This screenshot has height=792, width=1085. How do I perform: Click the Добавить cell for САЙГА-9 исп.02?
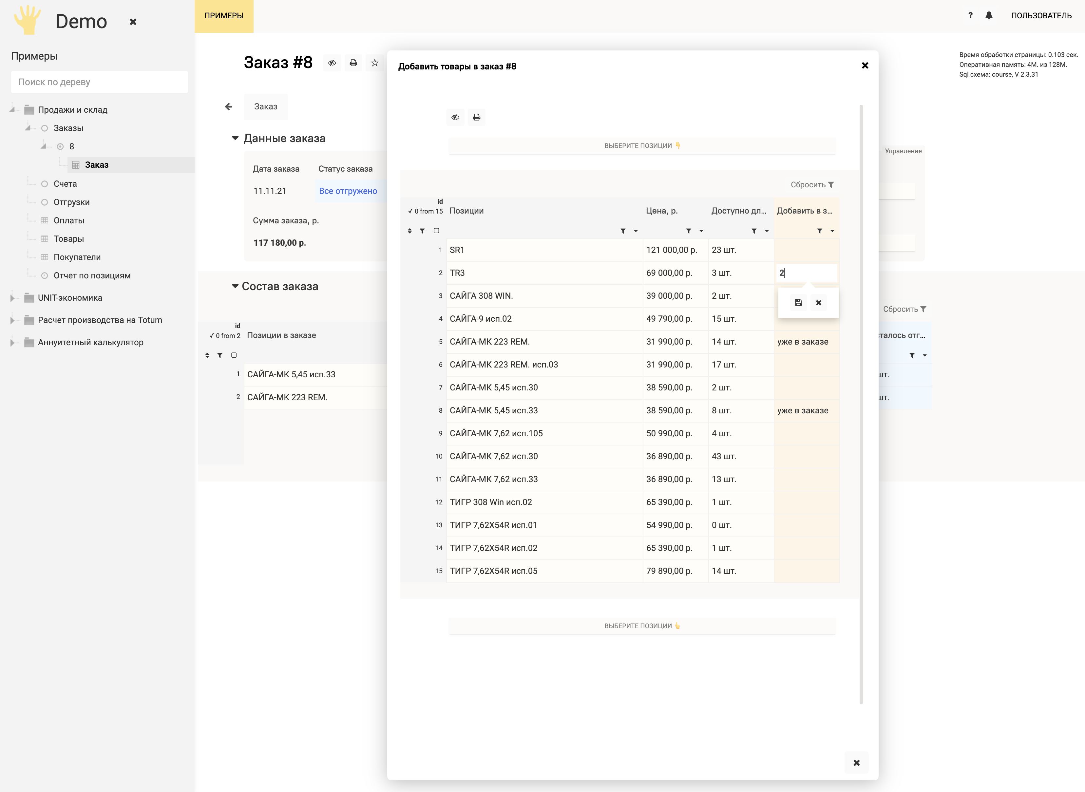(807, 319)
